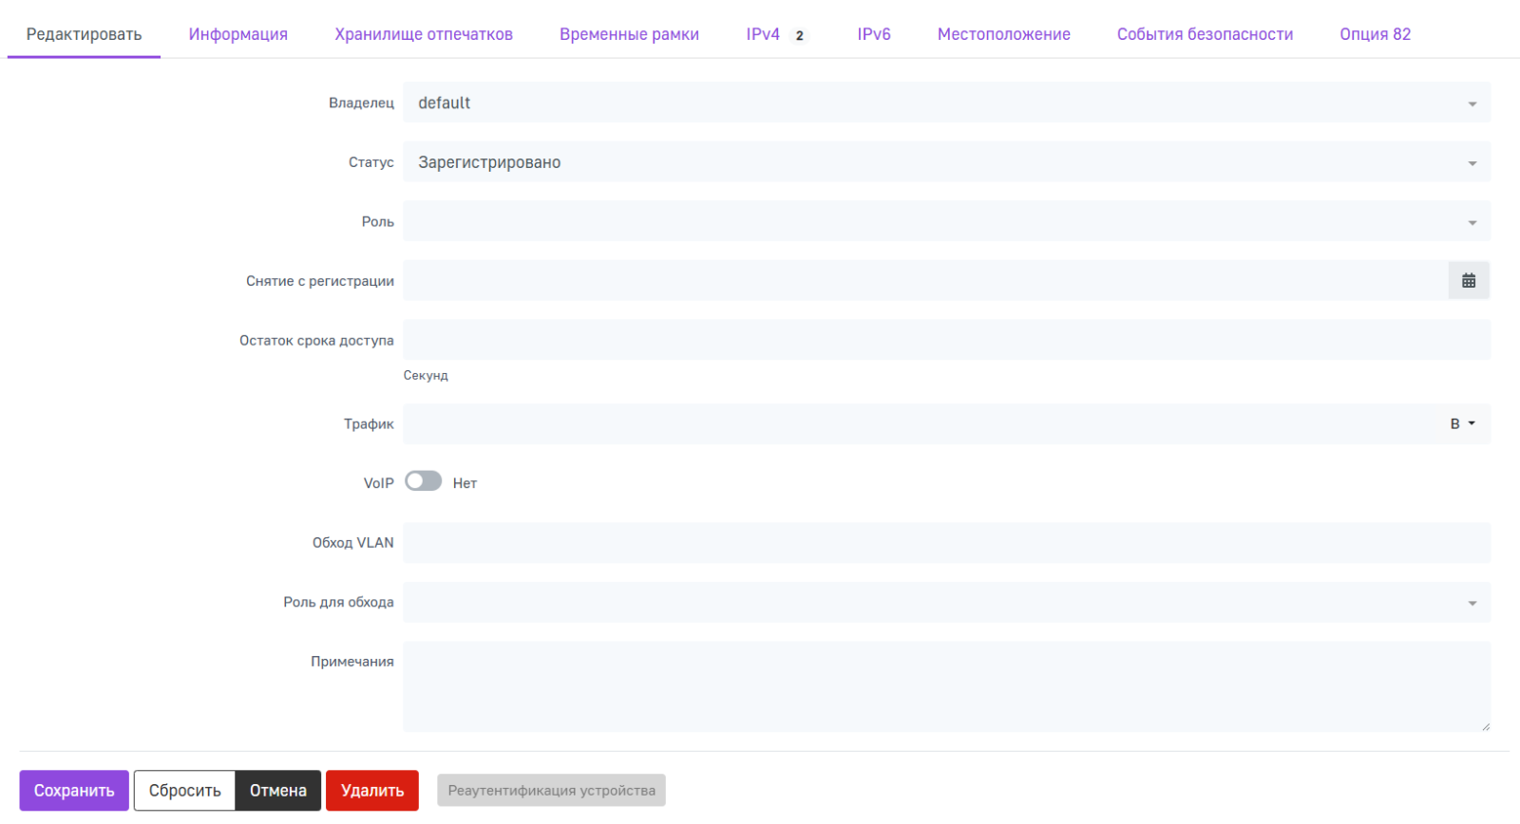Viewport: 1520px width, 824px height.
Task: Open the calendar date picker icon
Action: click(1468, 281)
